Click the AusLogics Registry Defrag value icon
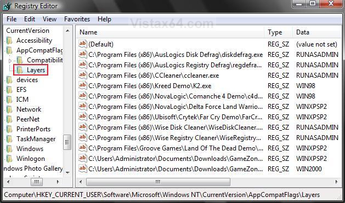The height and width of the screenshot is (203, 345). [x=83, y=65]
